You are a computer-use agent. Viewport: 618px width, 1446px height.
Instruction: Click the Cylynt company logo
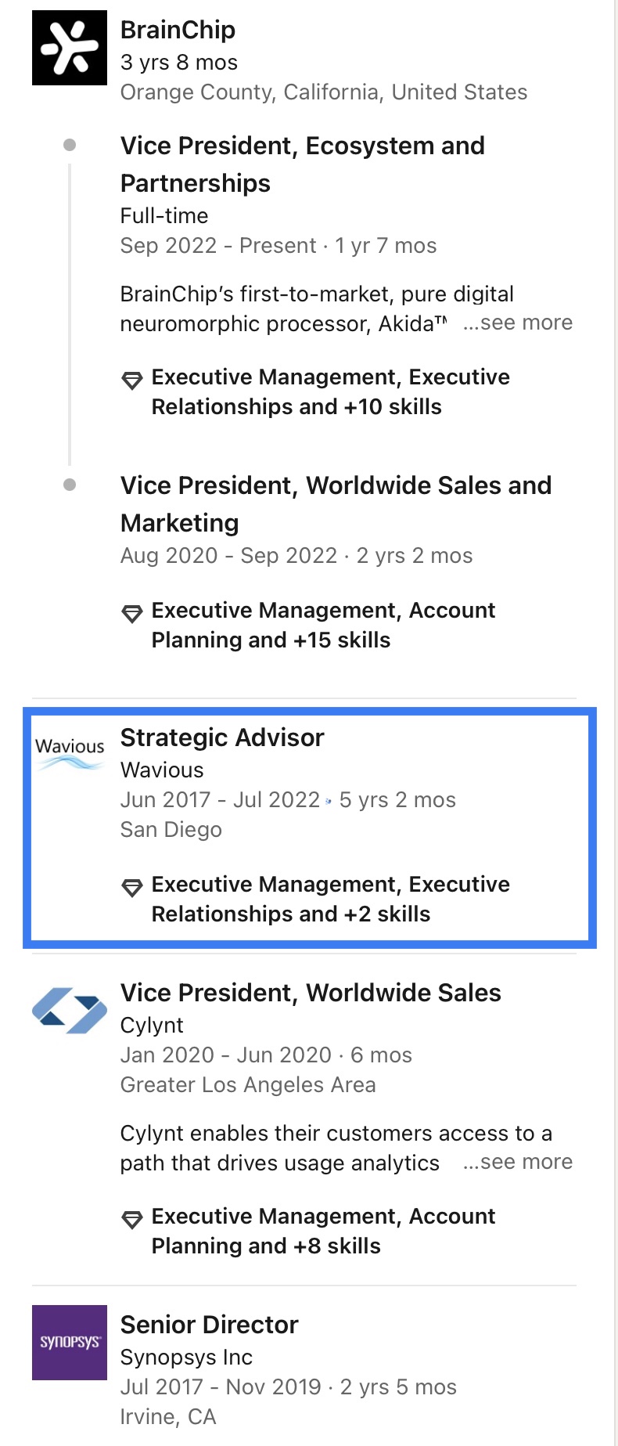click(70, 1010)
